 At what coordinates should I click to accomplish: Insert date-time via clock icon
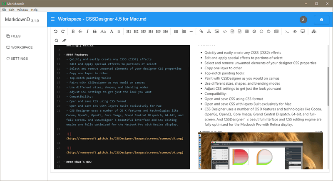254,31
